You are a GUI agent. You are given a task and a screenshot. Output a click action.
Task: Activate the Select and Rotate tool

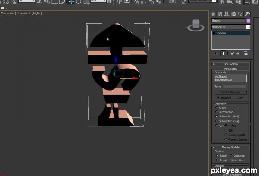tap(79, 2)
